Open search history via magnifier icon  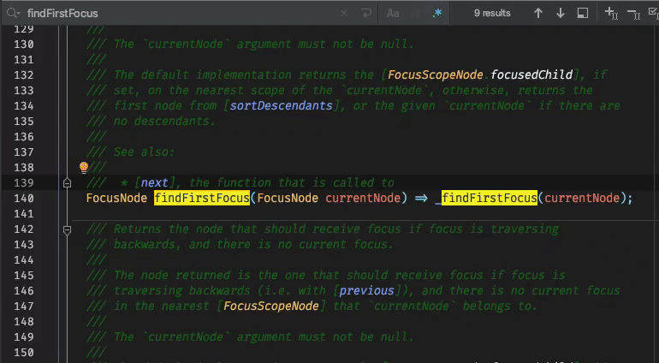point(13,14)
